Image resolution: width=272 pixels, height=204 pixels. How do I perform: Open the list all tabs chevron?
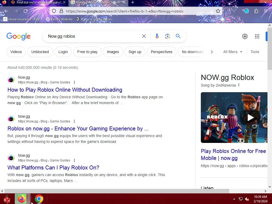coord(232,2)
